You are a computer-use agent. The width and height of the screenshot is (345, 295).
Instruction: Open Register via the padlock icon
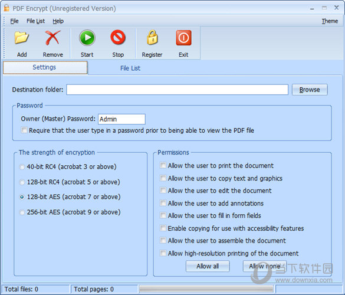152,37
